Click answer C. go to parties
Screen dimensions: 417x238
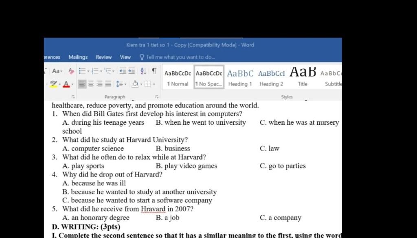tap(283, 166)
